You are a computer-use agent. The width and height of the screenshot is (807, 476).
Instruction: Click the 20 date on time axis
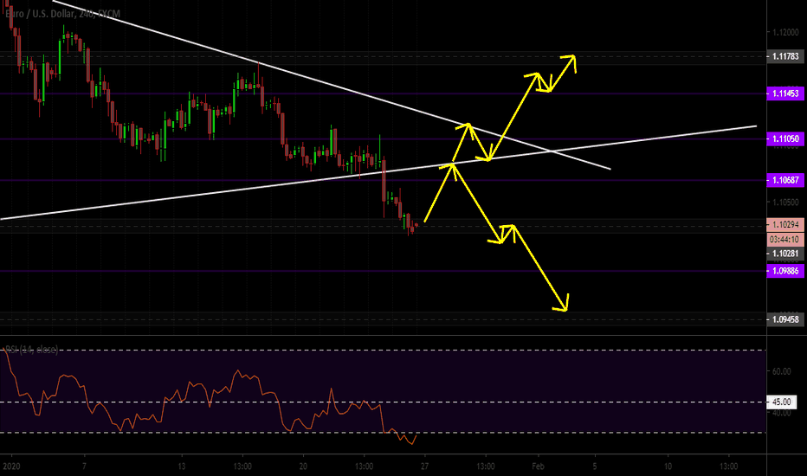click(303, 466)
